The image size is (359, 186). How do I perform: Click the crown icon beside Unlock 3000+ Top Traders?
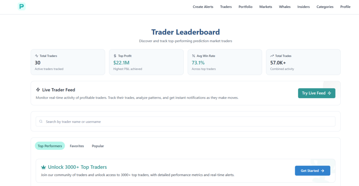(43, 167)
